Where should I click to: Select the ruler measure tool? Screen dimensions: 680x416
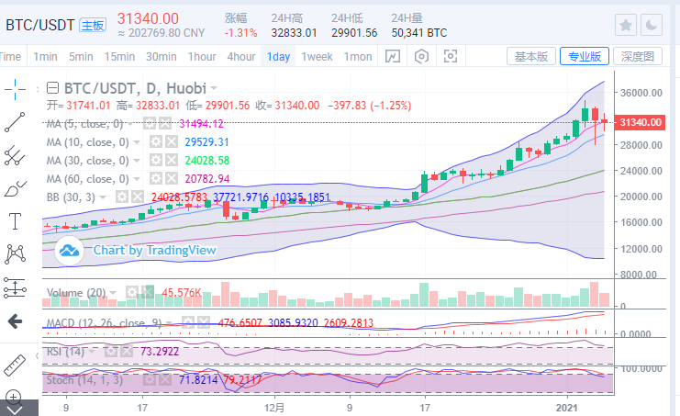[15, 365]
